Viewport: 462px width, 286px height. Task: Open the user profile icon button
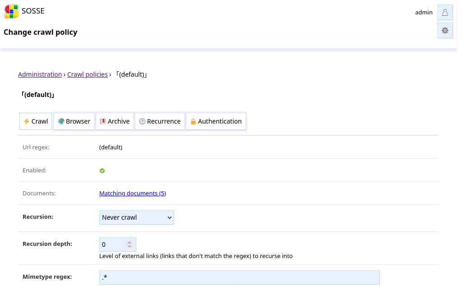[x=445, y=12]
